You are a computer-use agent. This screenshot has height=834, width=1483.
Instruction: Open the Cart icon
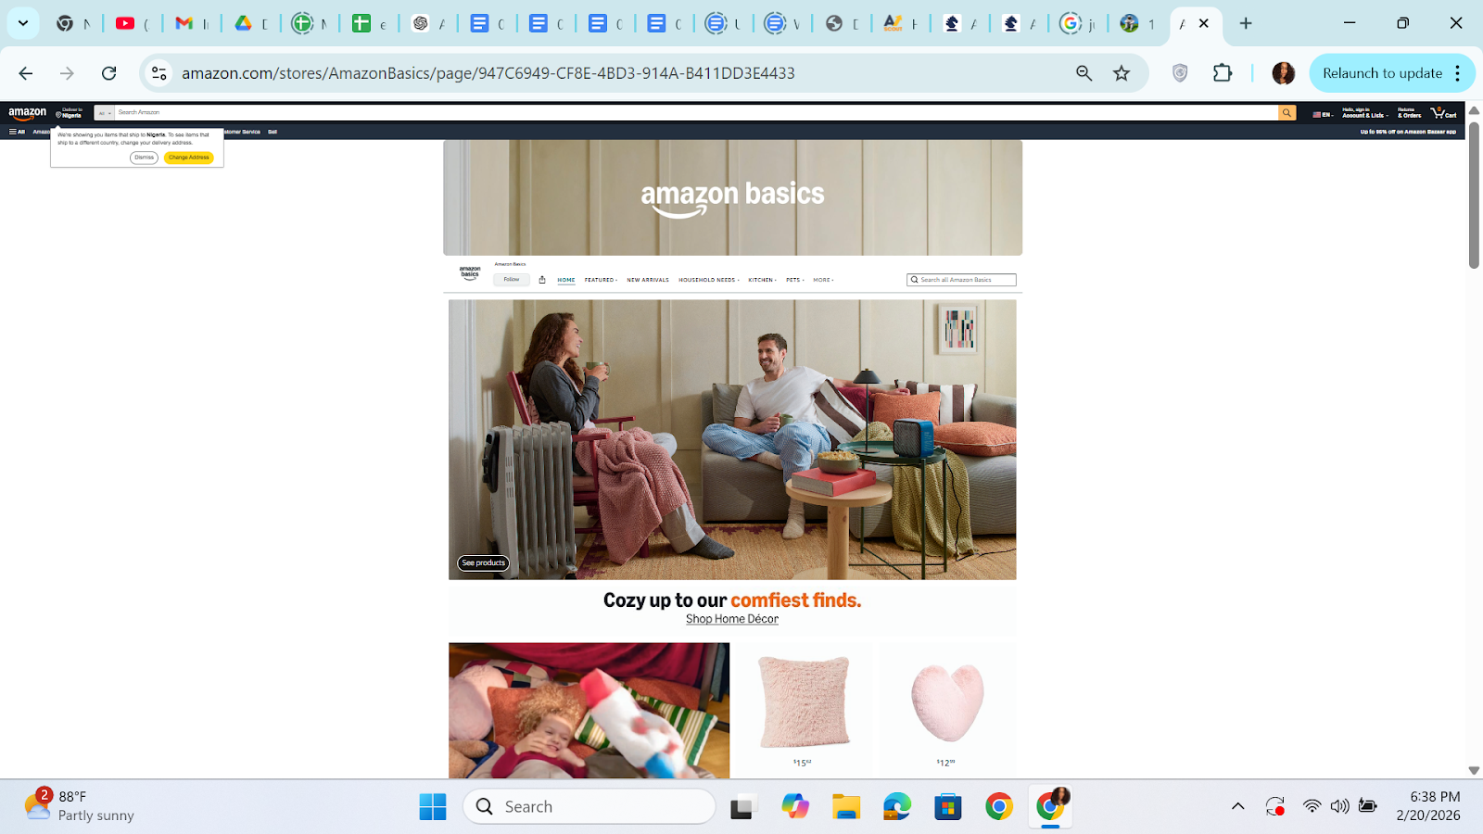[x=1443, y=112]
